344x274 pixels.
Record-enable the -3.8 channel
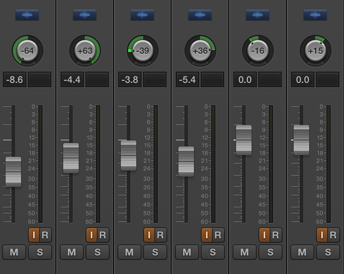[x=161, y=235]
